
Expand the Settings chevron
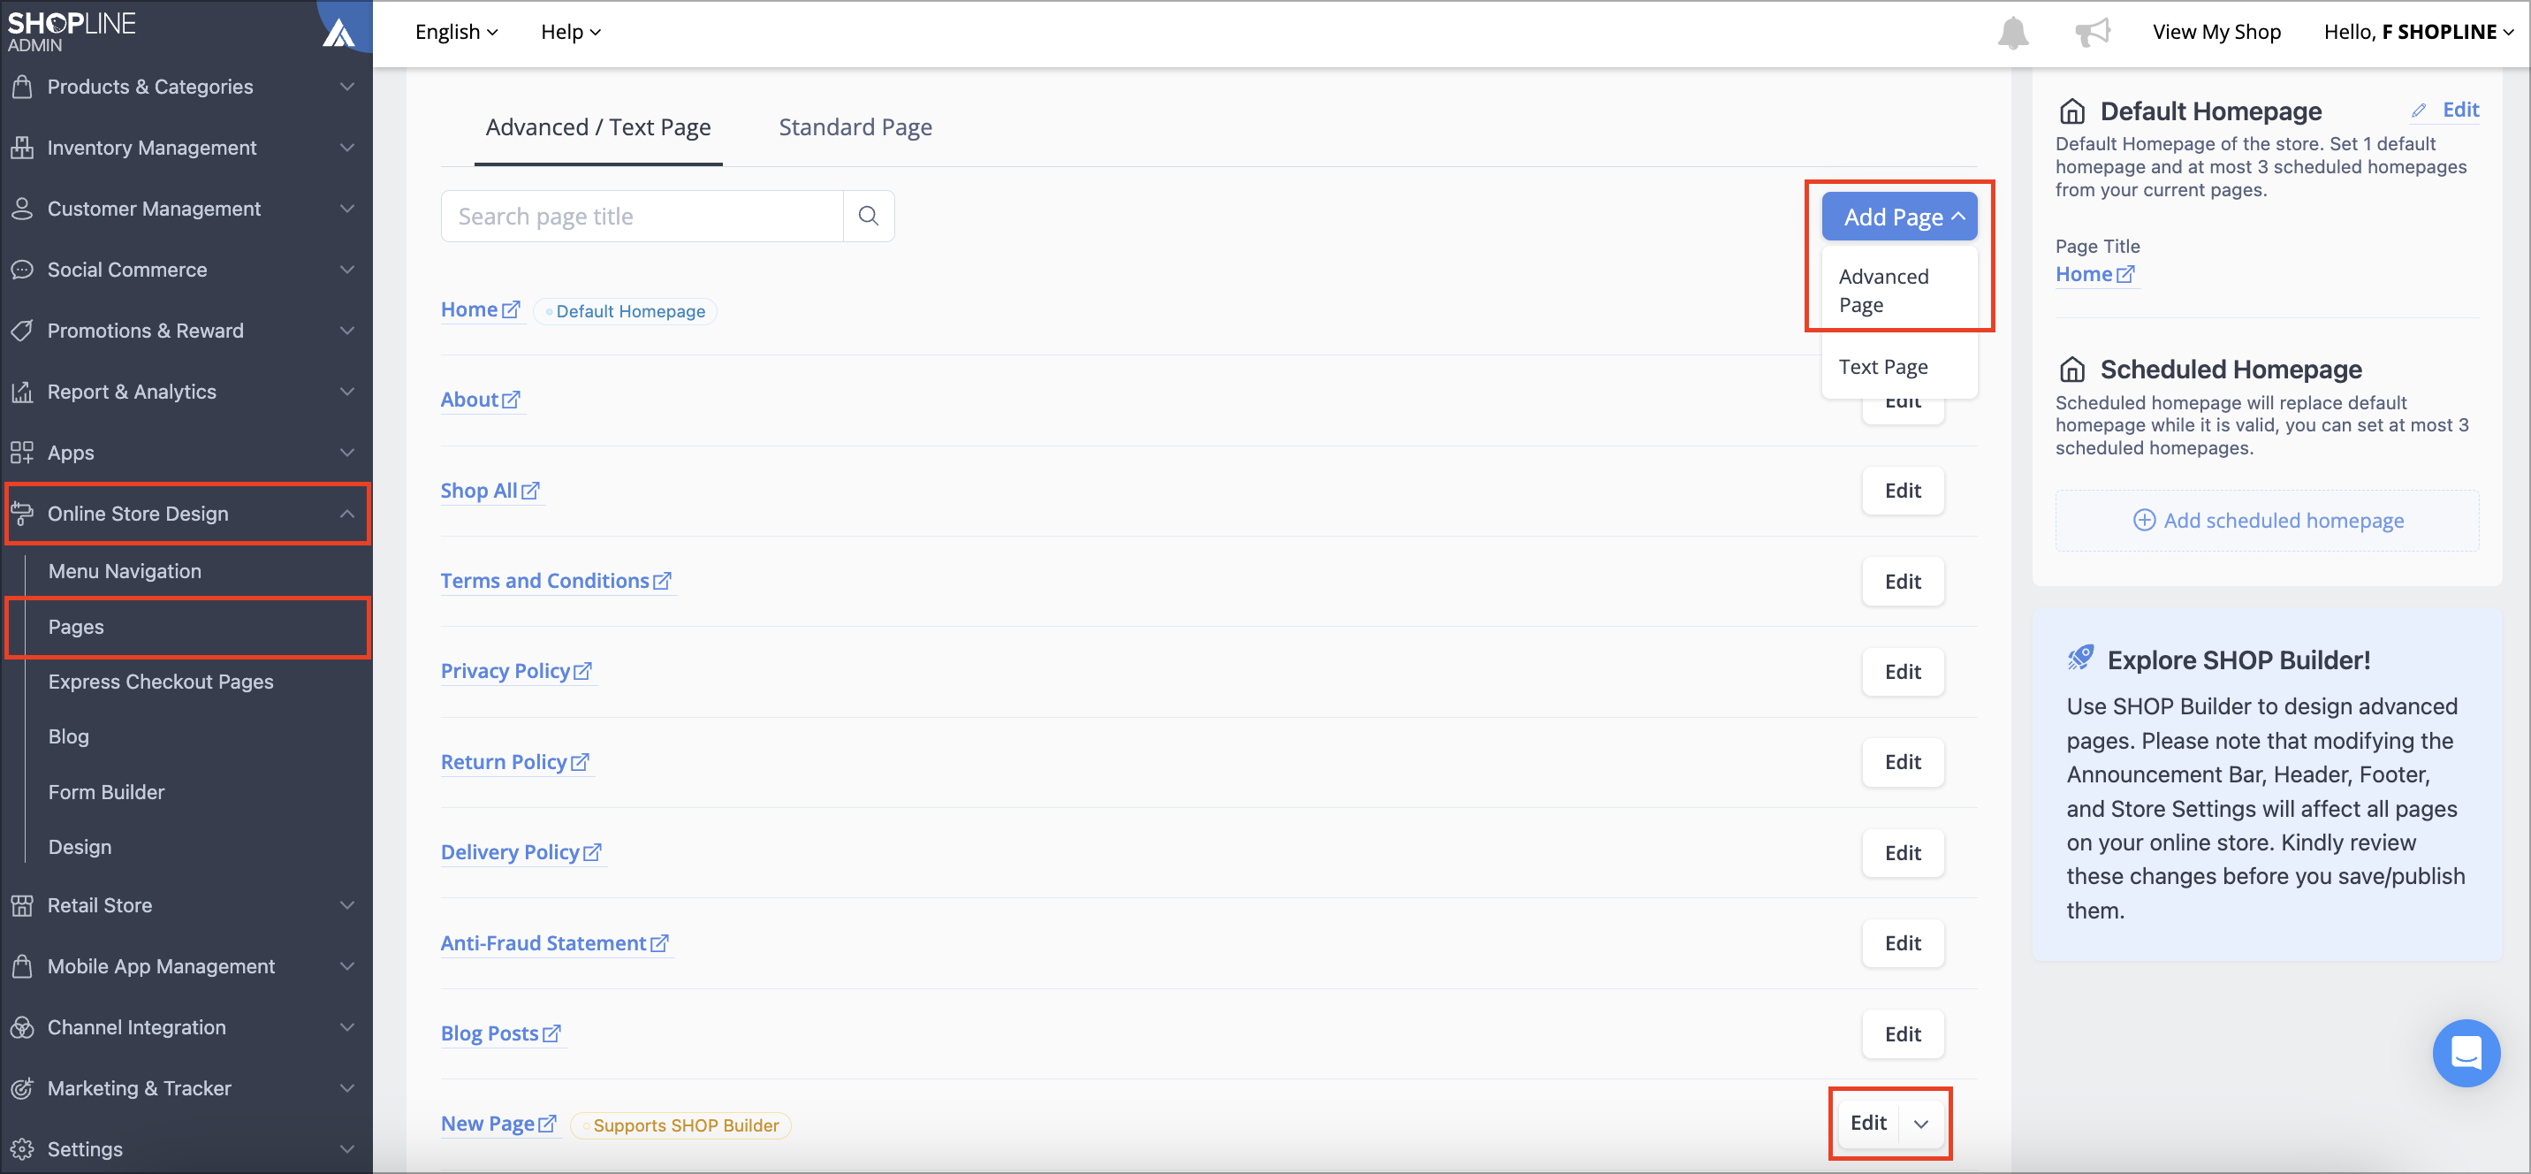346,1149
